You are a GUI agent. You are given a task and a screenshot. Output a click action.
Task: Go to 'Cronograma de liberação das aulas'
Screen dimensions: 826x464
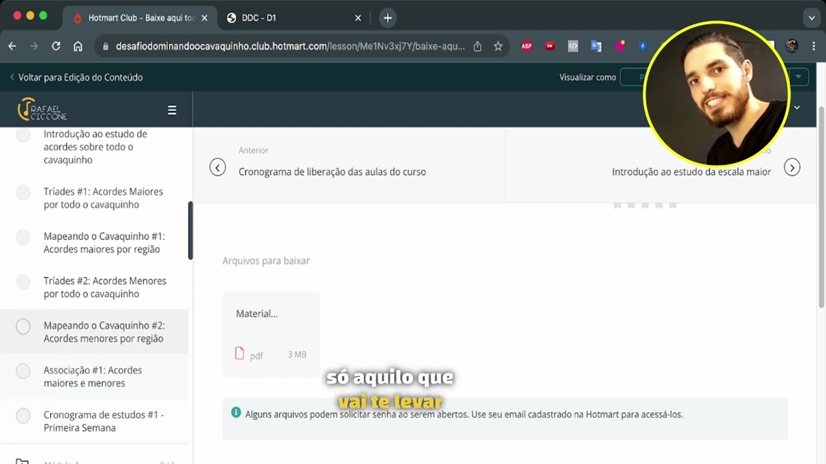[332, 172]
